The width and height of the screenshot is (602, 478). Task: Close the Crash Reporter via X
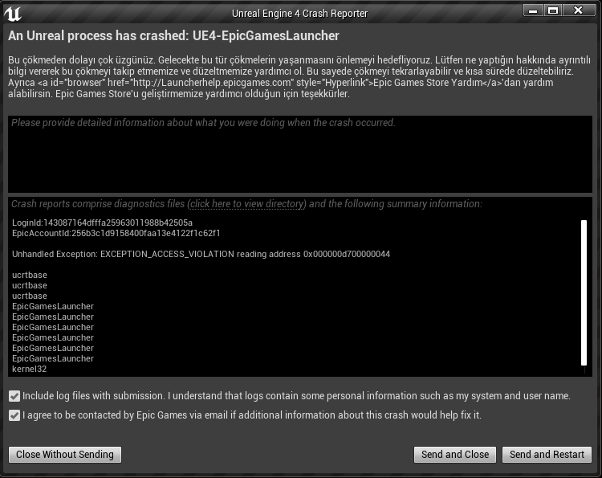[x=579, y=10]
